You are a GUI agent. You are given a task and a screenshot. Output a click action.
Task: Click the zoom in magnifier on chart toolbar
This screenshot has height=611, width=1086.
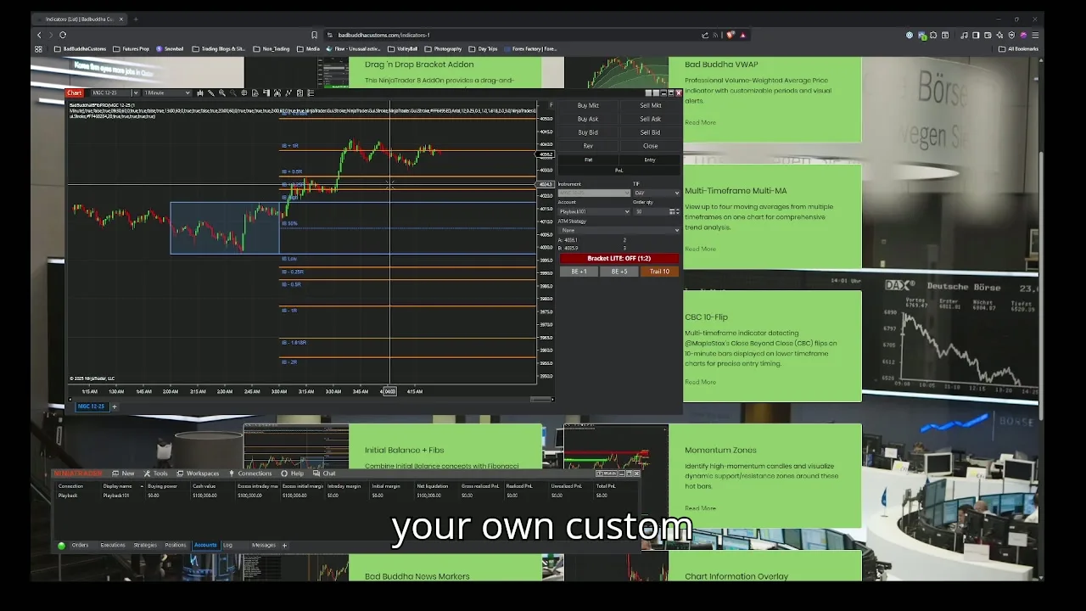pos(222,92)
